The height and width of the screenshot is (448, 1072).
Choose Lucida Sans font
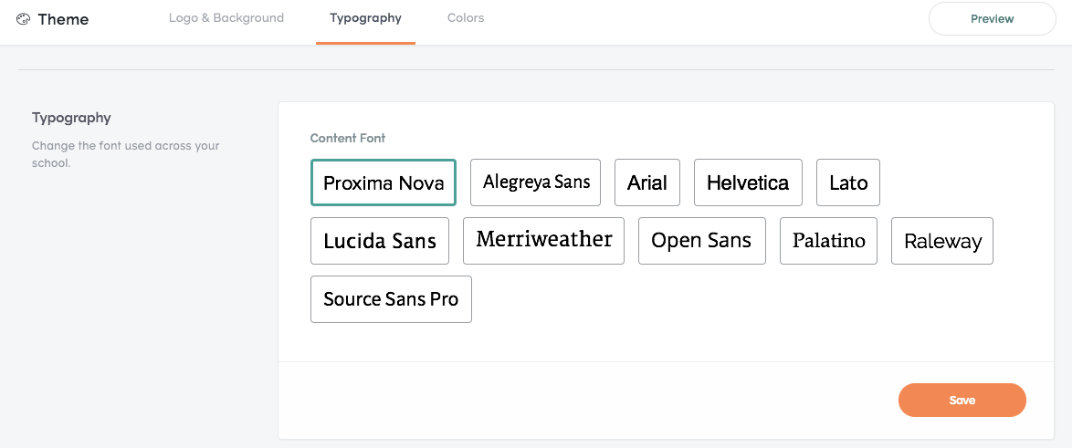click(x=380, y=241)
